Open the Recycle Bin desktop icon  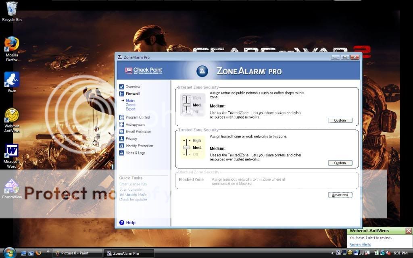click(12, 12)
